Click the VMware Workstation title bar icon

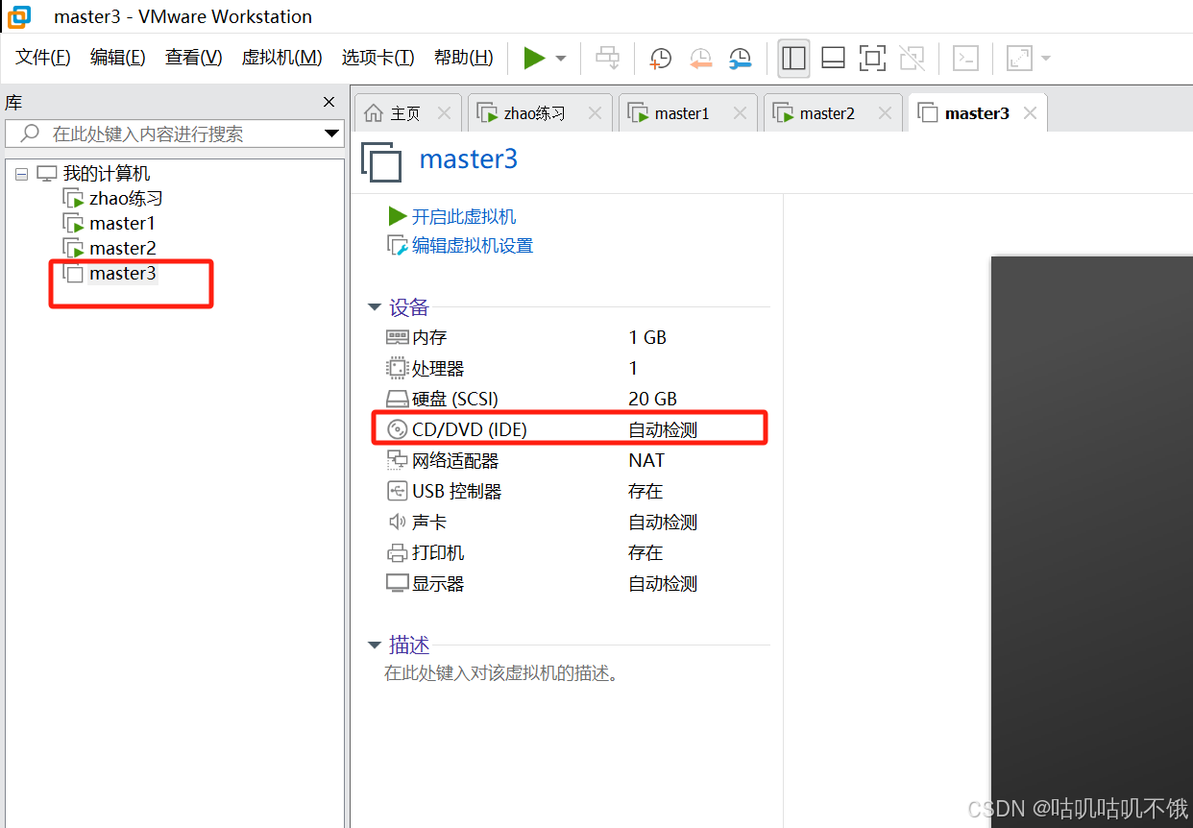(x=18, y=16)
